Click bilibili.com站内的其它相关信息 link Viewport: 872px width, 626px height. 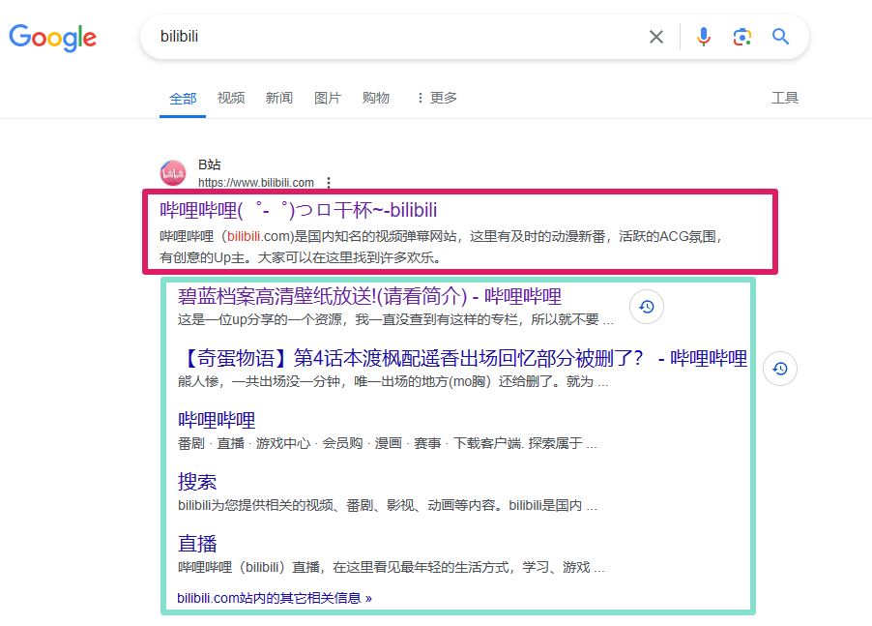click(275, 598)
